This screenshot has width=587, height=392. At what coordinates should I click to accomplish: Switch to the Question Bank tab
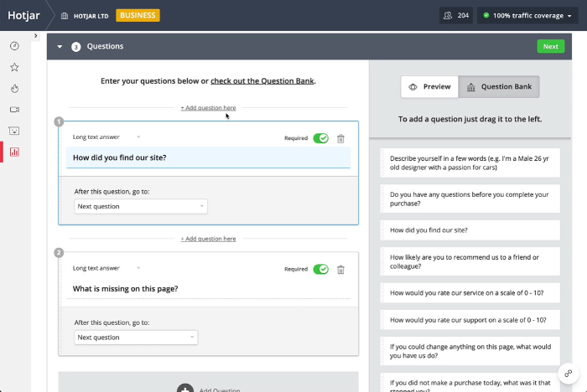[x=499, y=87]
